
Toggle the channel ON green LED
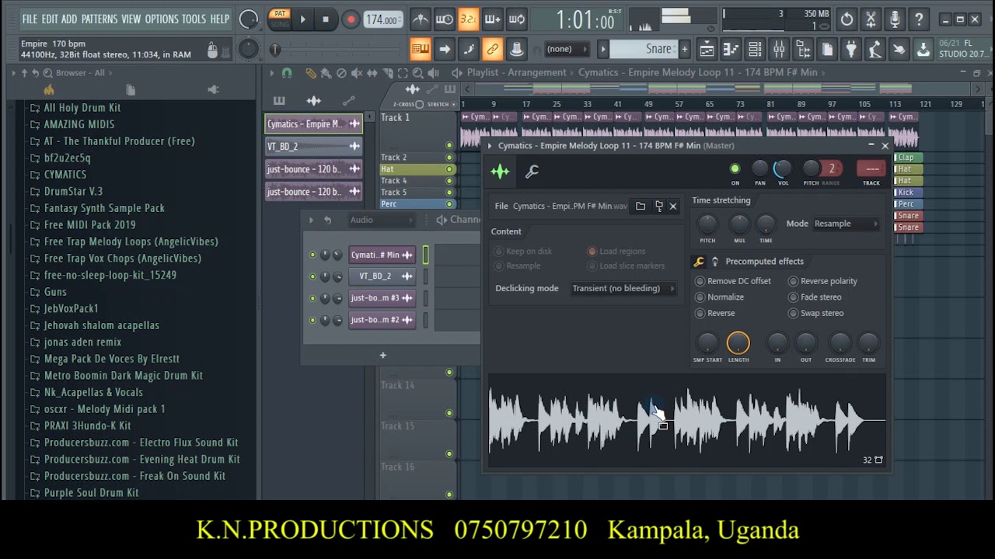coord(735,168)
